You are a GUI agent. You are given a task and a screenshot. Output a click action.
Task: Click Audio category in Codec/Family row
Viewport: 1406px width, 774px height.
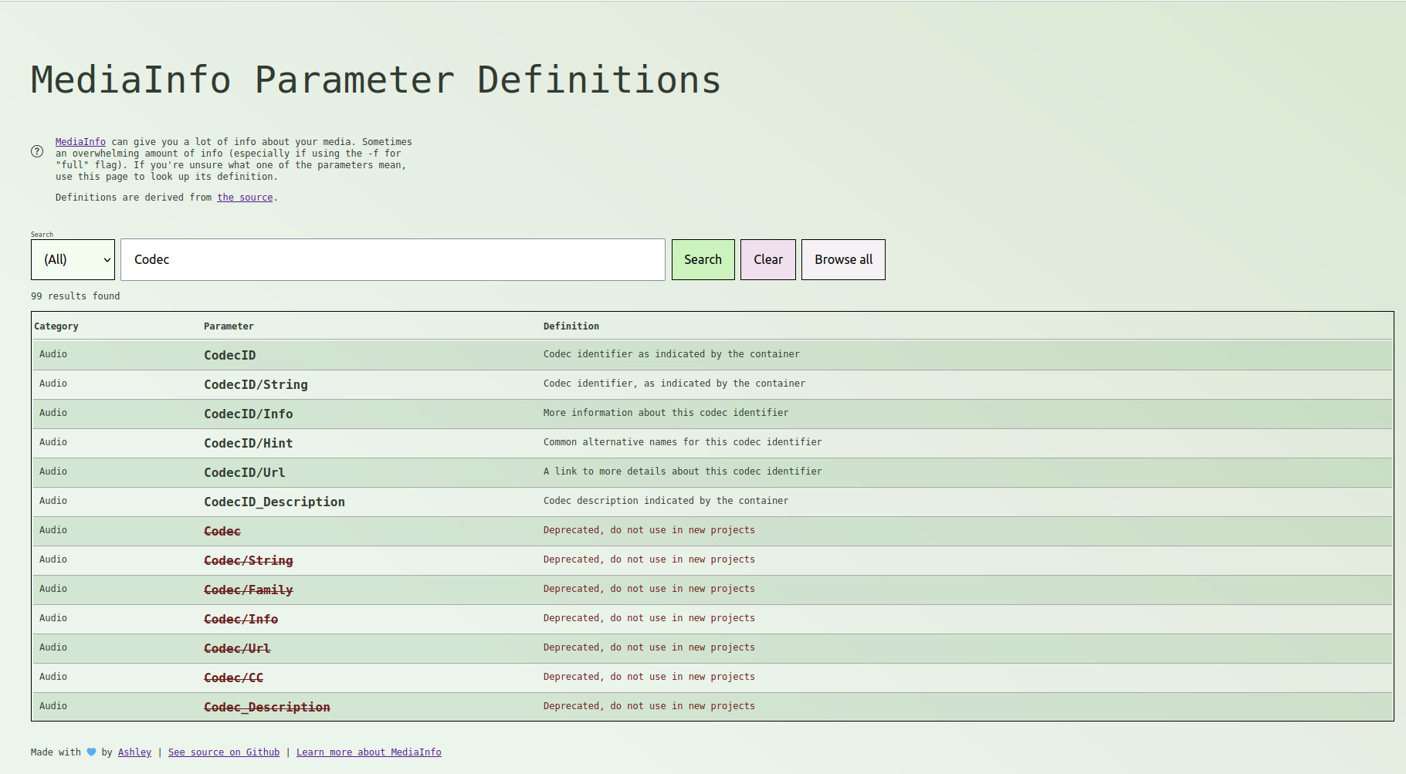pyautogui.click(x=53, y=589)
